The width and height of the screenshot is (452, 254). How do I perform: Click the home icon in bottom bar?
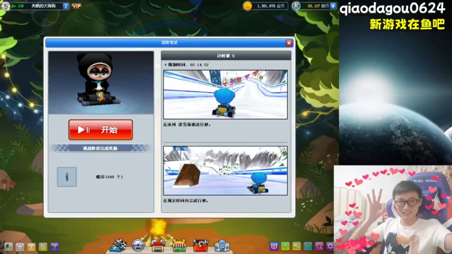(x=20, y=247)
